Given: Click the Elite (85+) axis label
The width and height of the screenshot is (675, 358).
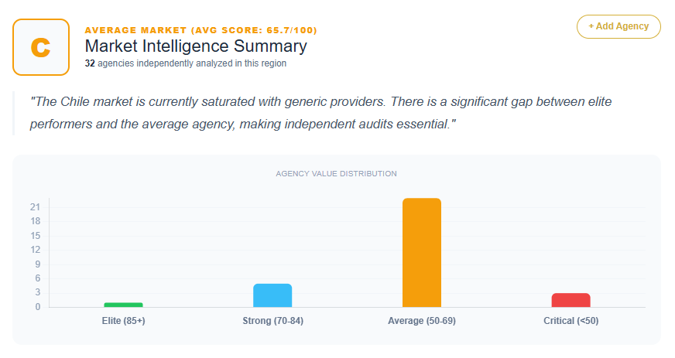Looking at the screenshot, I should (124, 321).
